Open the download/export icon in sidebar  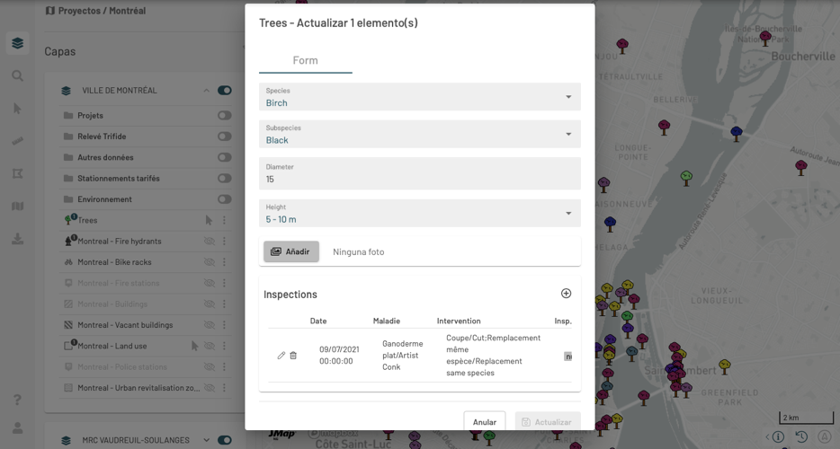click(x=17, y=239)
